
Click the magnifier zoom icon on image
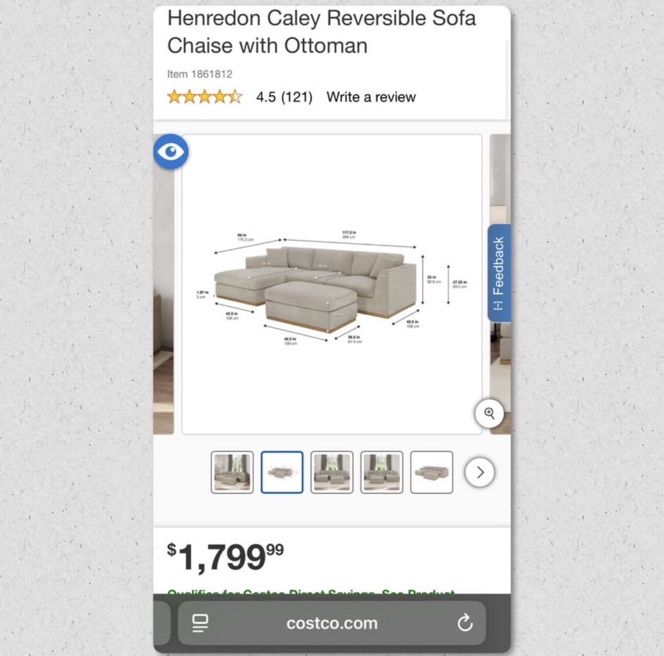point(489,413)
